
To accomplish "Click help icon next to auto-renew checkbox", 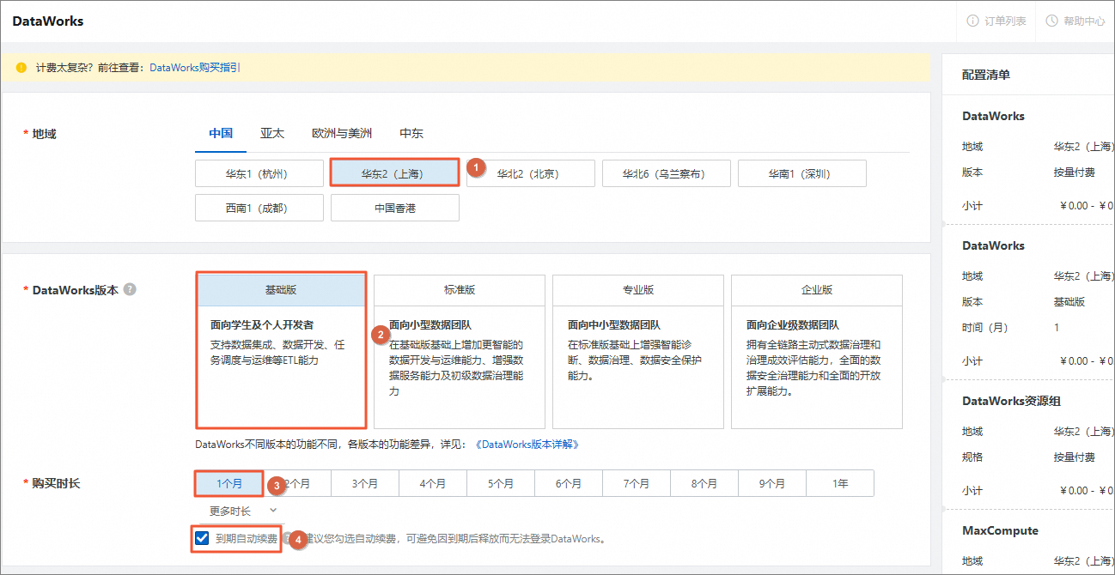I will (x=287, y=539).
